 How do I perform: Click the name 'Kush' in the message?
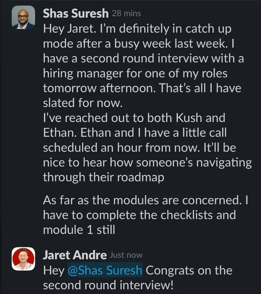(189, 118)
